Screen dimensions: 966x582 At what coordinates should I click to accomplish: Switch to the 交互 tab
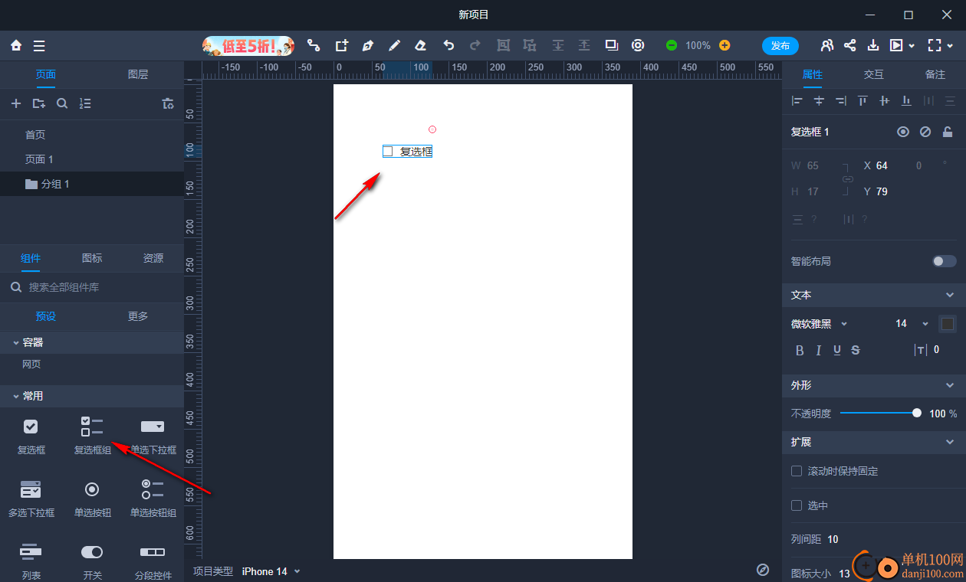click(x=874, y=74)
